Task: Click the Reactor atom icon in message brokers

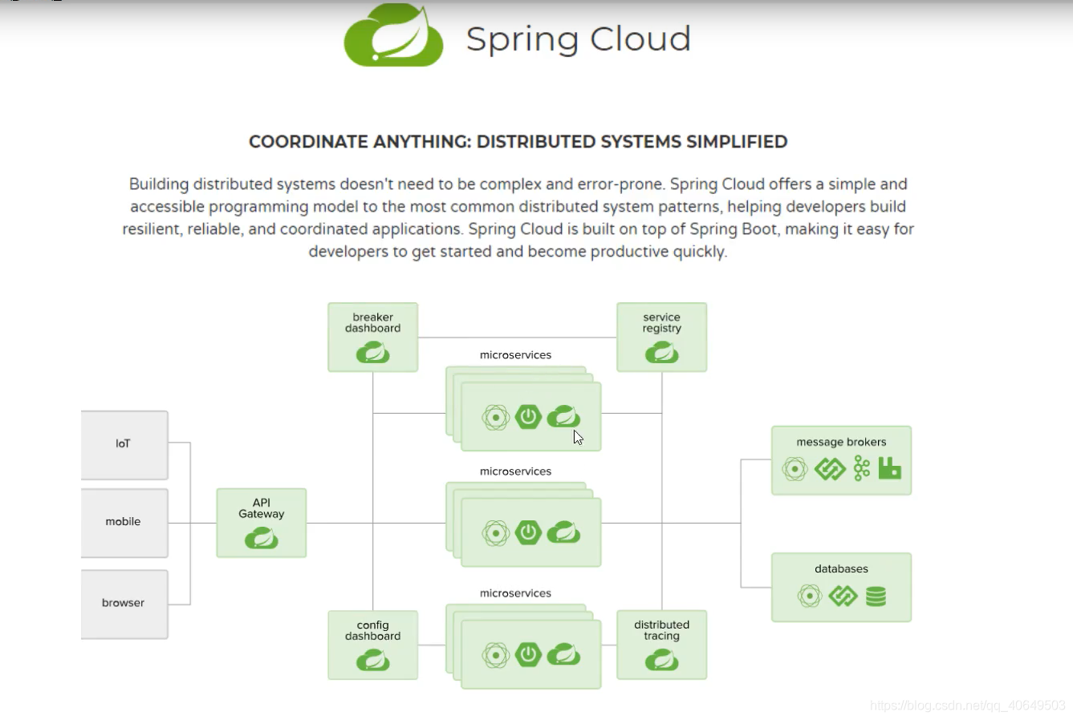Action: (795, 469)
